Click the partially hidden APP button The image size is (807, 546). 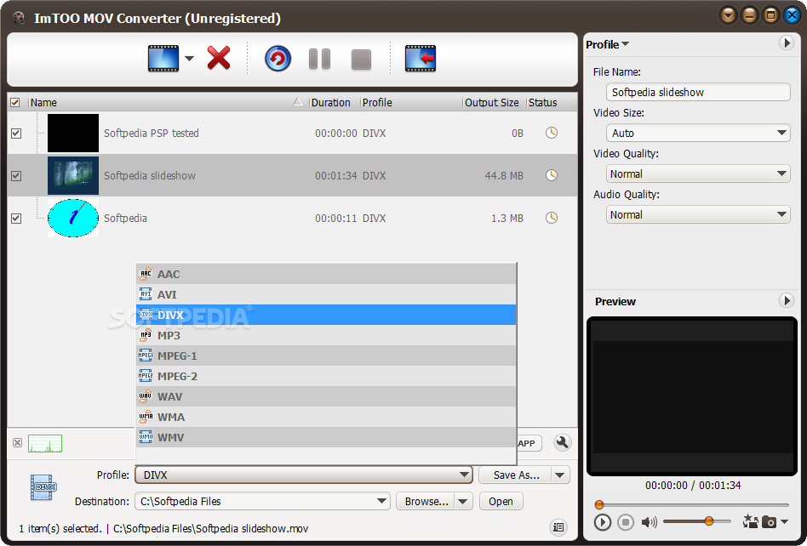coord(529,443)
